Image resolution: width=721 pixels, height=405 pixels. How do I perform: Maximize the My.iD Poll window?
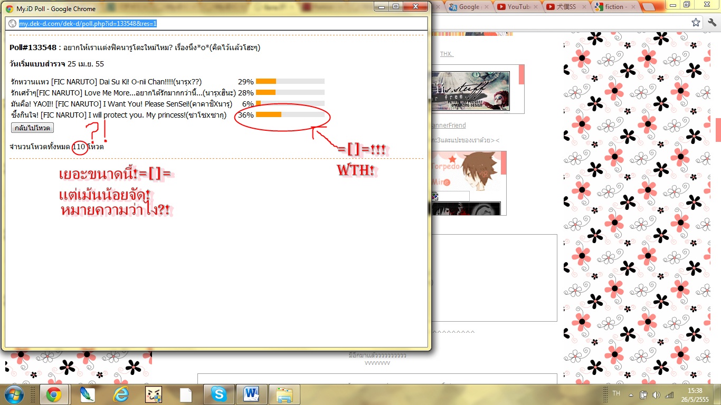(395, 6)
